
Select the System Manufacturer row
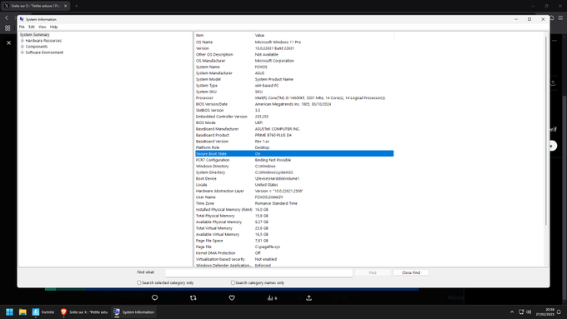coord(294,73)
